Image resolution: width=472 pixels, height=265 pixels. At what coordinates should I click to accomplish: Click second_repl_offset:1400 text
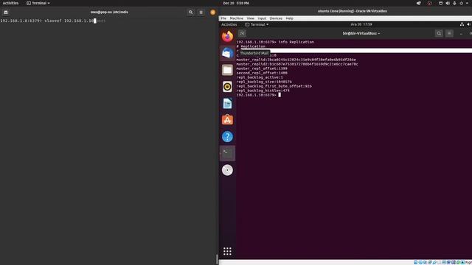click(x=262, y=73)
